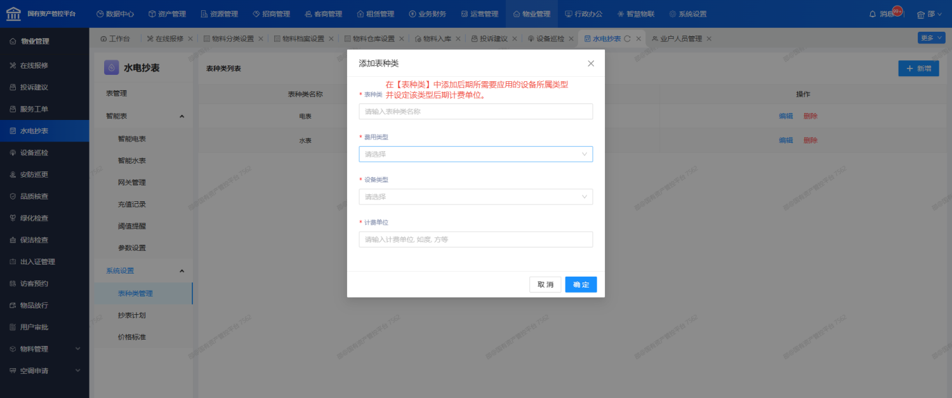952x398 pixels.
Task: Go to 绿化检查 in sidebar
Action: click(x=44, y=218)
